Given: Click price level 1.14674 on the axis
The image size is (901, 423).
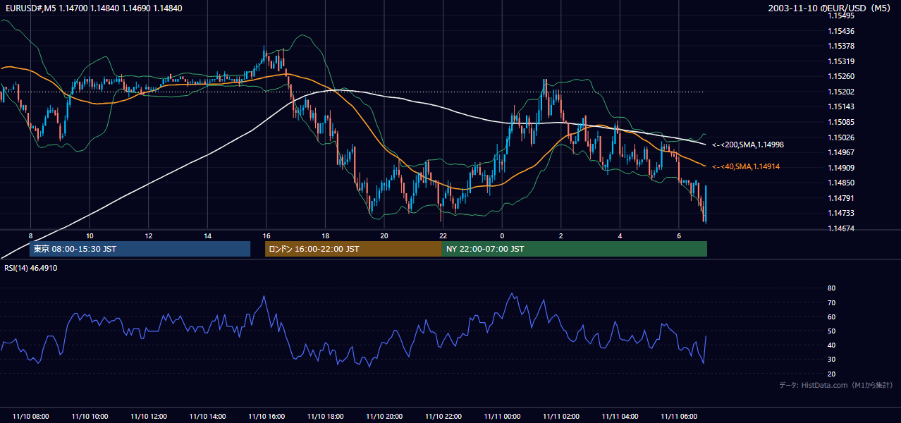Looking at the screenshot, I should pyautogui.click(x=842, y=228).
